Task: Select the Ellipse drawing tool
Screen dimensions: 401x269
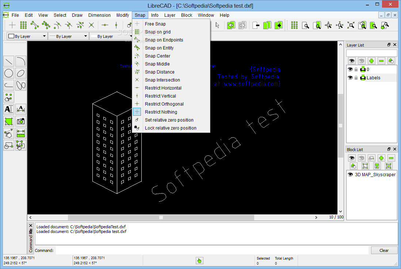Action: tap(21, 74)
